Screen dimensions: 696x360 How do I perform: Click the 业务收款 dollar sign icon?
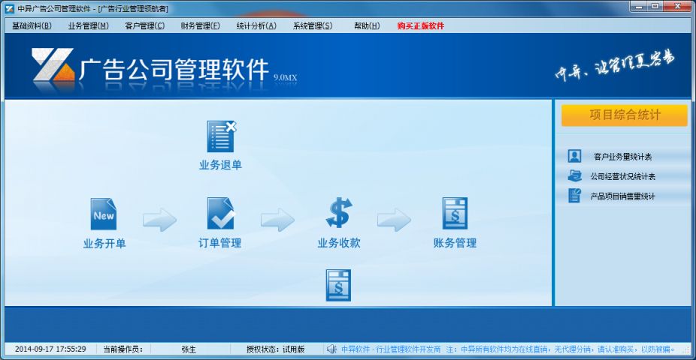pos(338,213)
